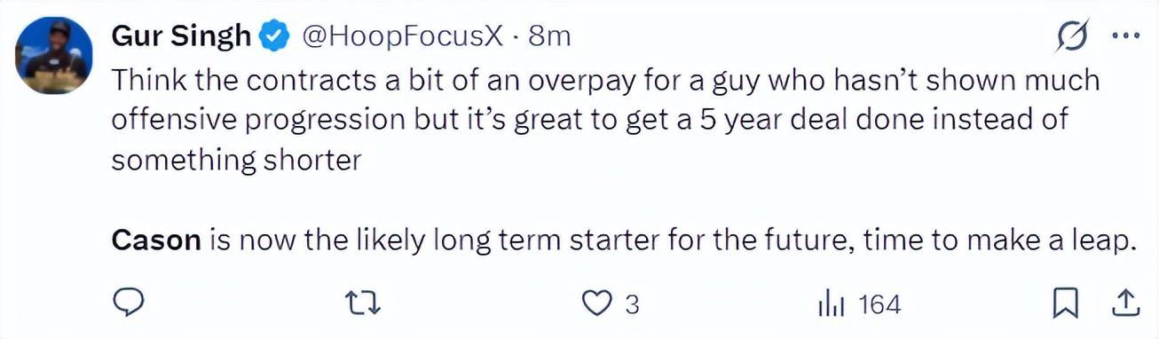Bookmark this post
The height and width of the screenshot is (339, 1159).
click(x=1064, y=304)
